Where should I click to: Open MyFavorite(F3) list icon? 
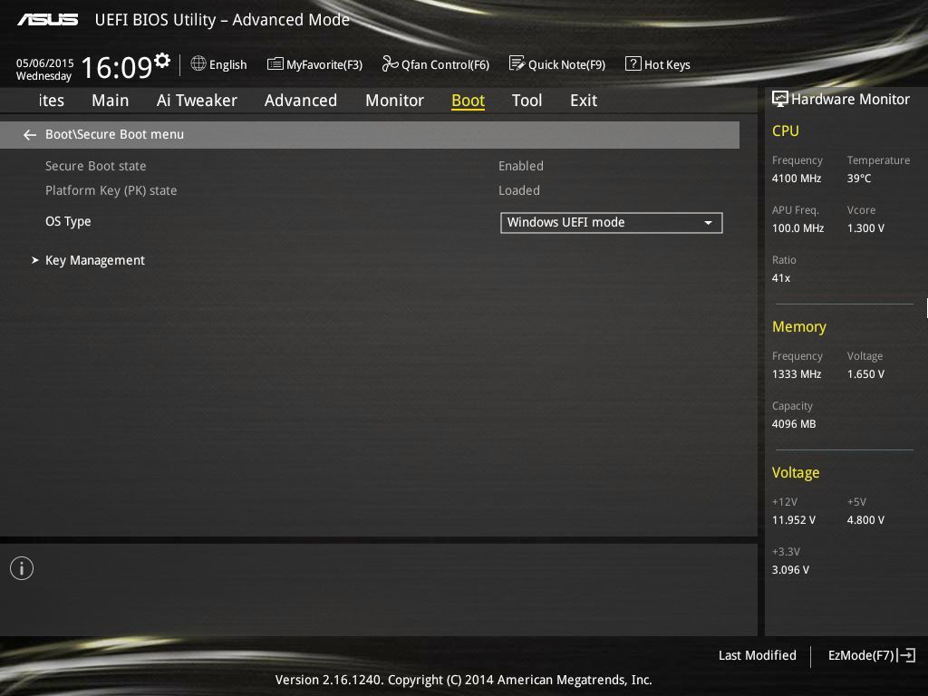(x=275, y=64)
